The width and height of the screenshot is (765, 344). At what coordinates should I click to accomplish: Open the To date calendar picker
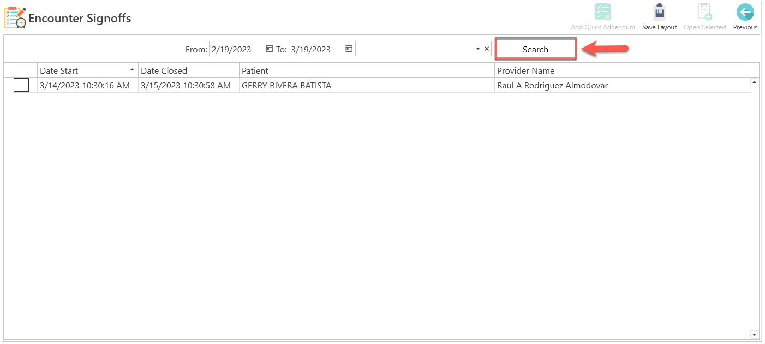click(349, 49)
